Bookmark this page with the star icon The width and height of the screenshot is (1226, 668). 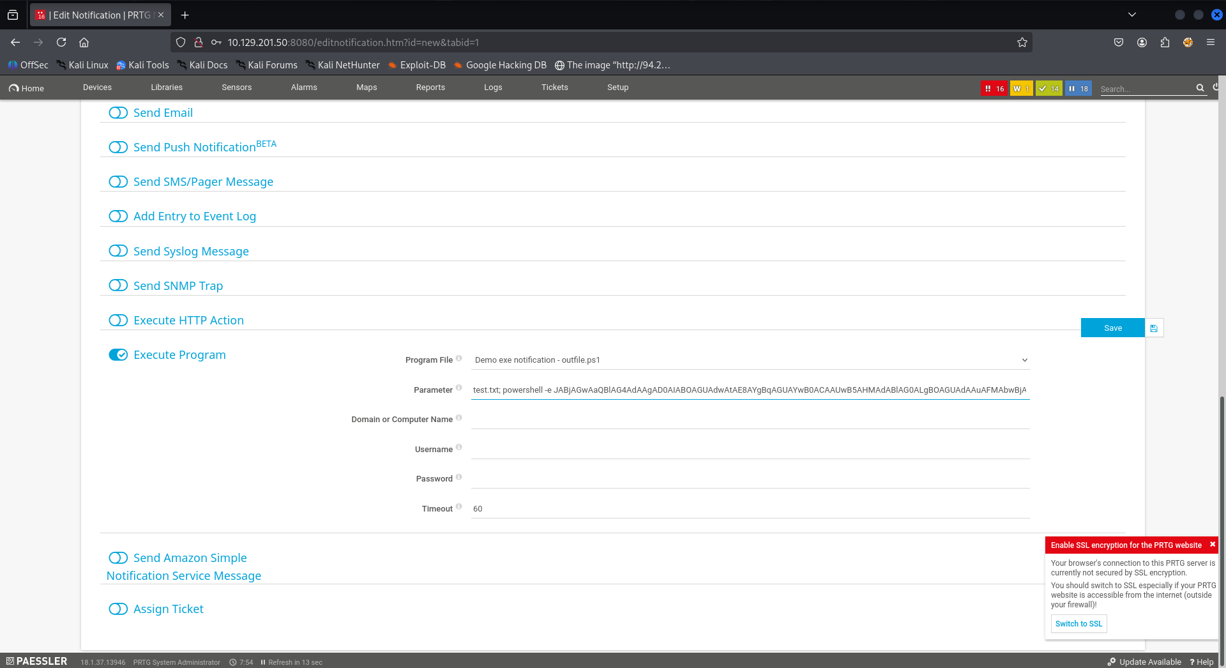(x=1022, y=42)
